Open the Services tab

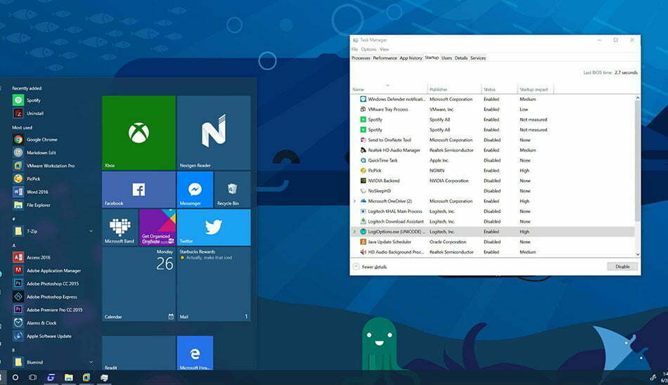pos(478,58)
